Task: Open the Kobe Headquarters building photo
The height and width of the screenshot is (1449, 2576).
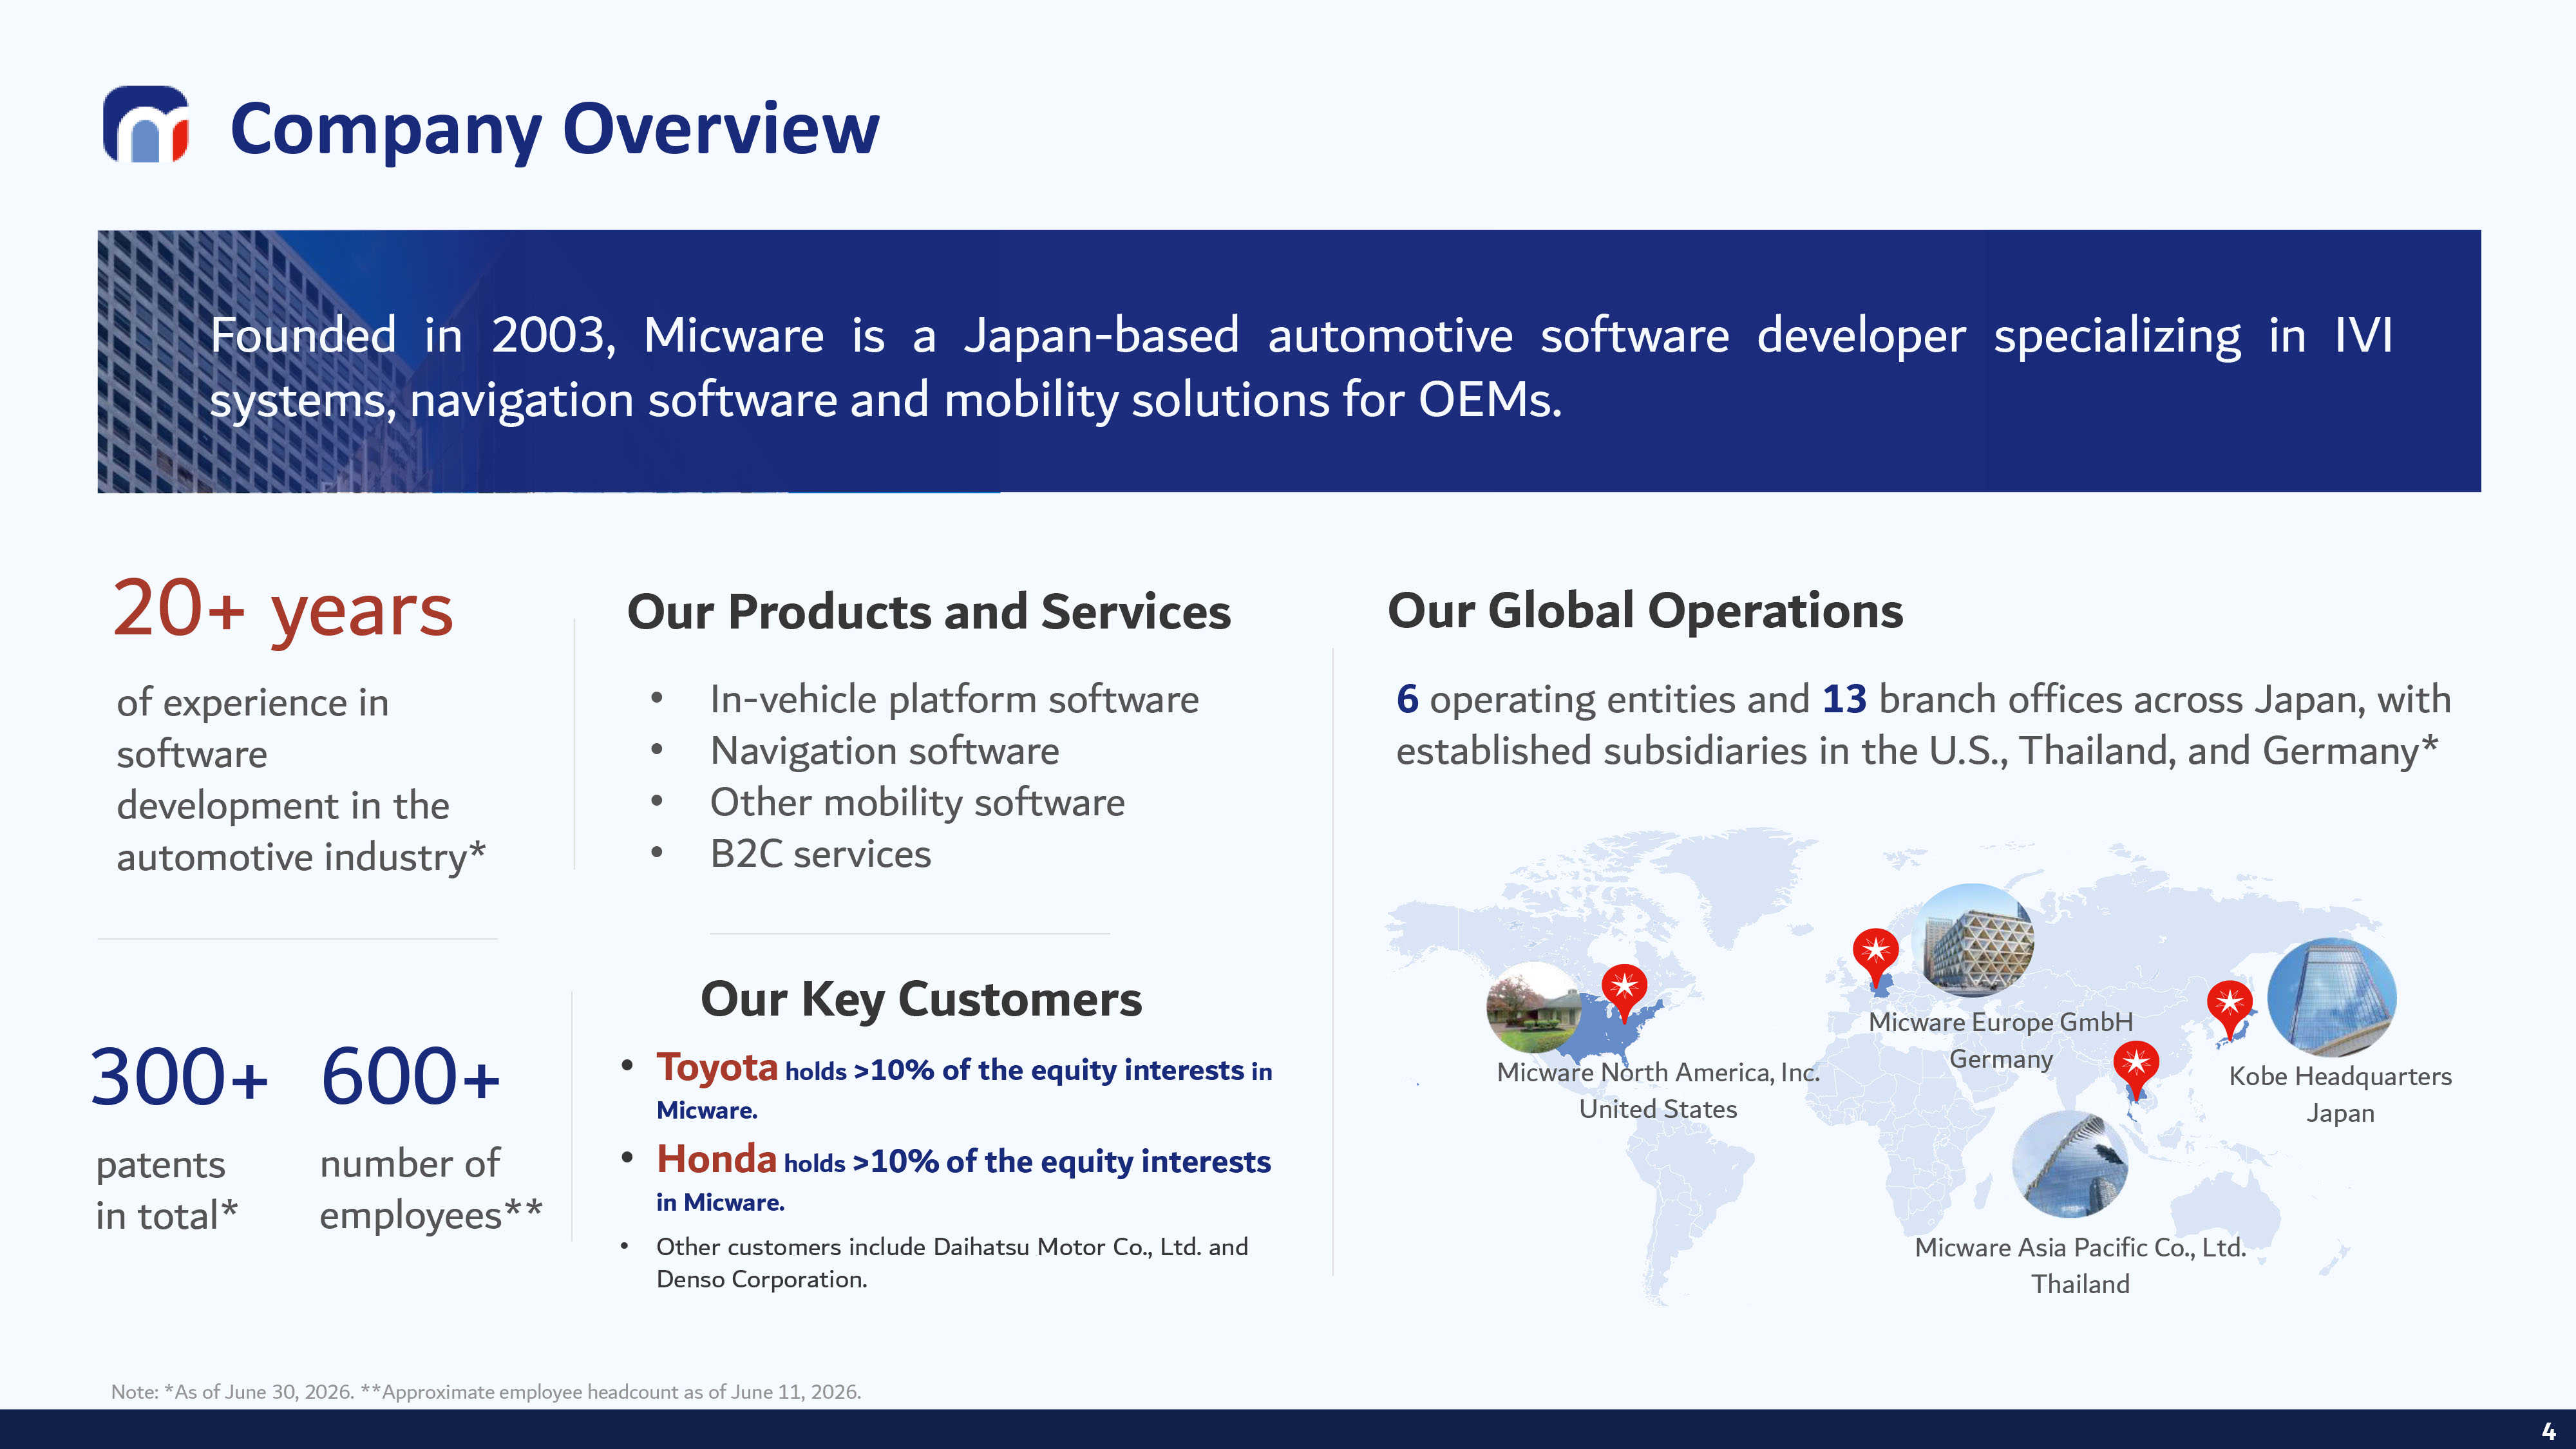Action: click(2331, 997)
